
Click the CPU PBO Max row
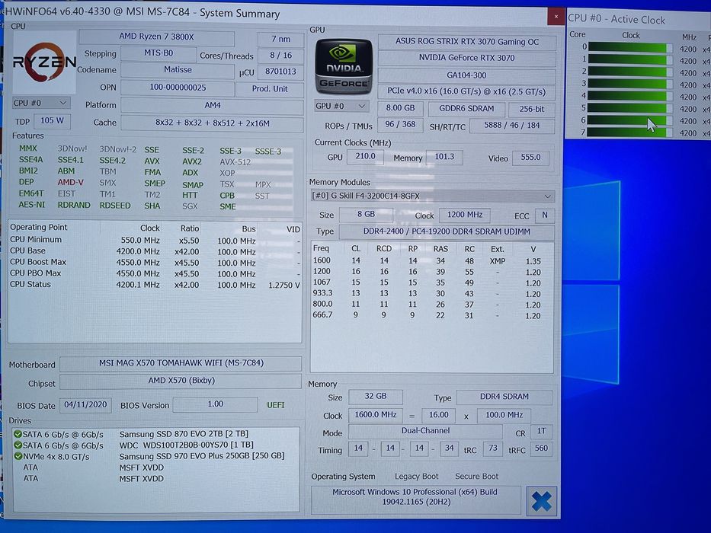pyautogui.click(x=155, y=273)
